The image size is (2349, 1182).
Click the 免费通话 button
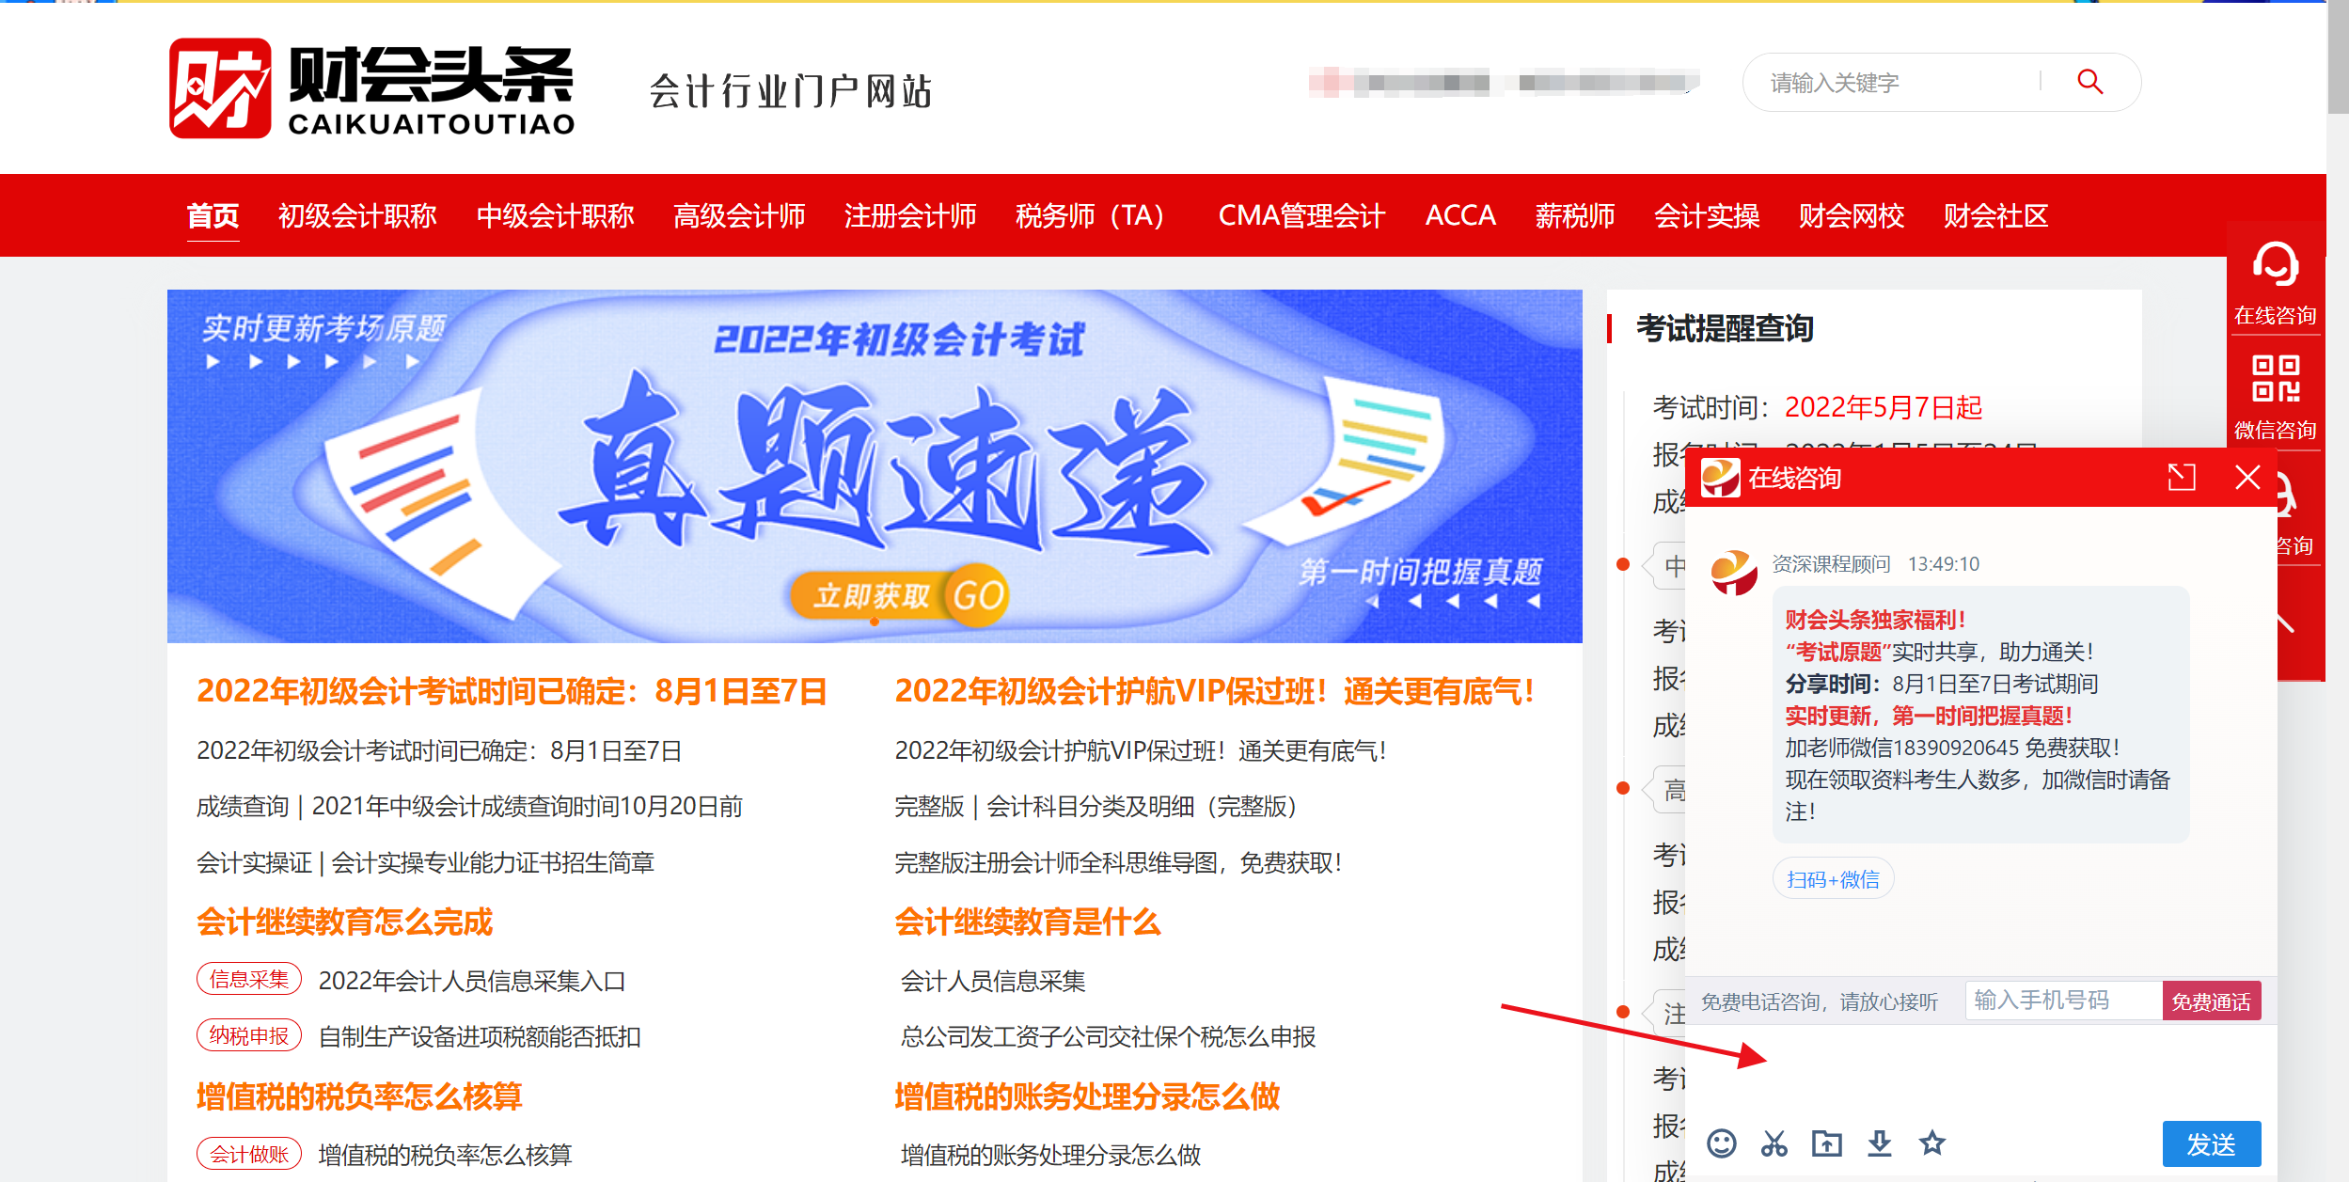tap(2211, 1001)
